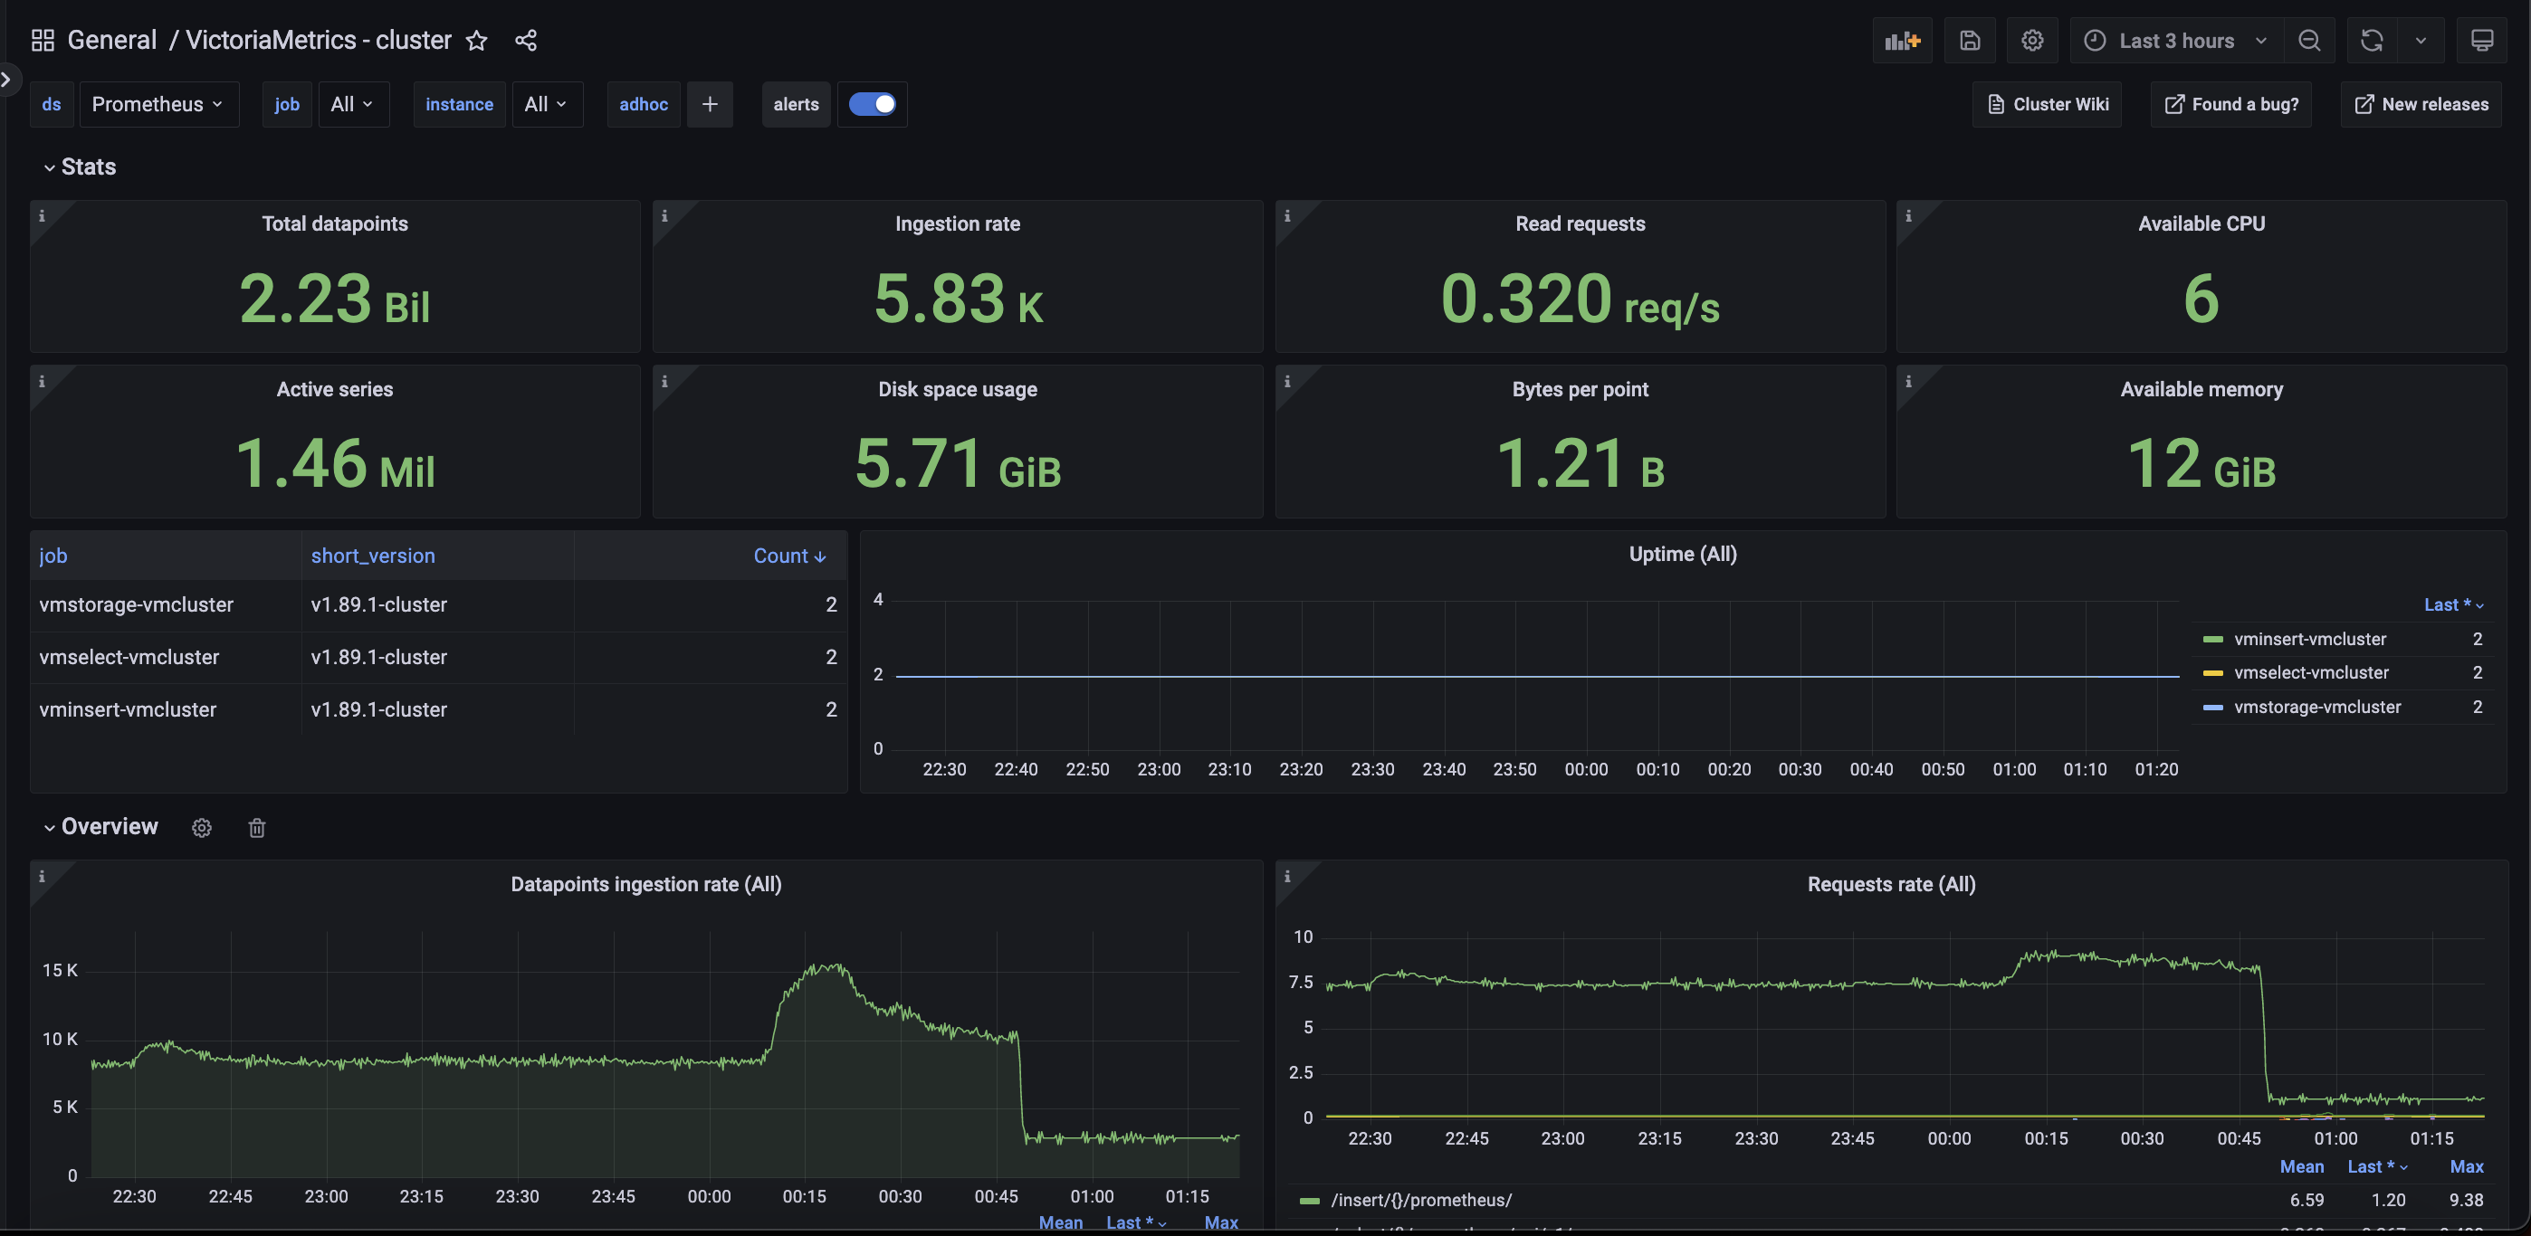Open dashboard sharing options

(x=526, y=40)
